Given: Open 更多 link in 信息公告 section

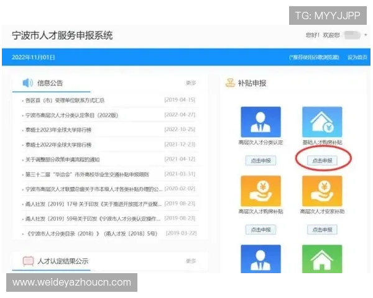Looking at the screenshot, I should (x=191, y=83).
